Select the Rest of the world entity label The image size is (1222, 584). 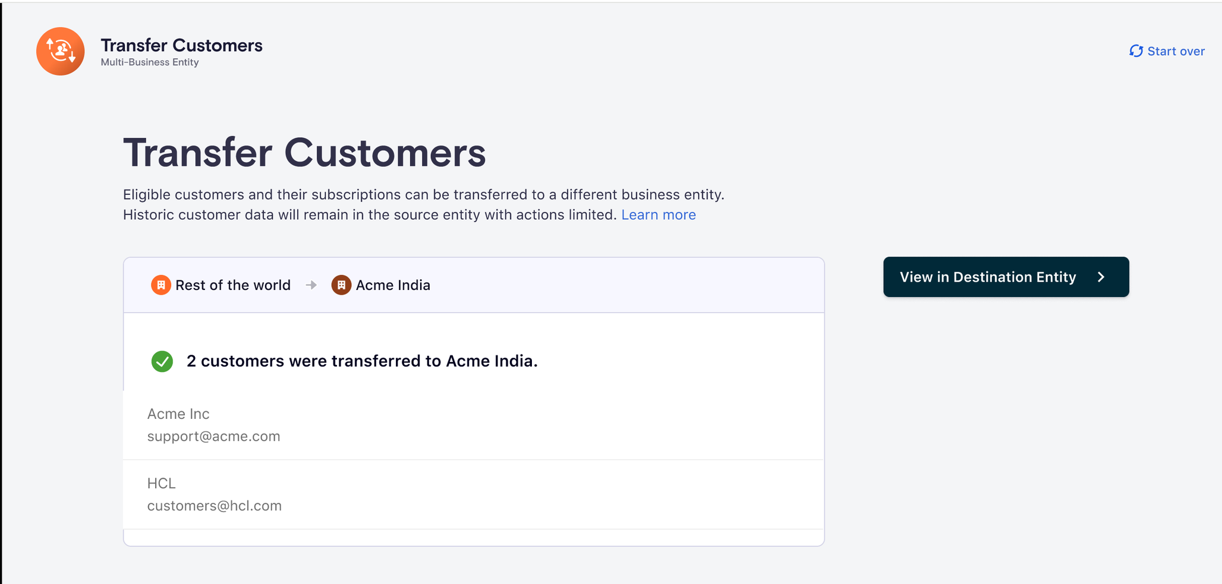[233, 285]
